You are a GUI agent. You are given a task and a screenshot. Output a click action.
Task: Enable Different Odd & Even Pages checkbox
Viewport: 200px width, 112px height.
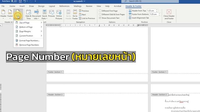point(100,14)
